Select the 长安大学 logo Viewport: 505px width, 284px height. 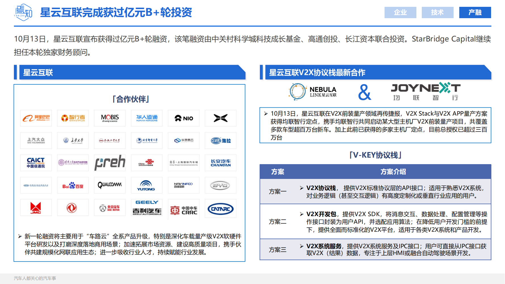(73, 140)
